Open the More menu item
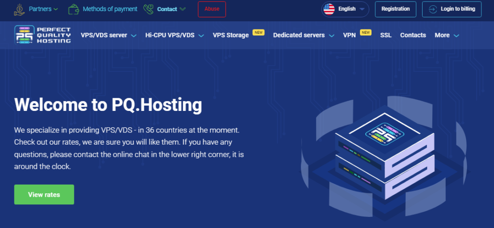The image size is (494, 228). tap(442, 35)
